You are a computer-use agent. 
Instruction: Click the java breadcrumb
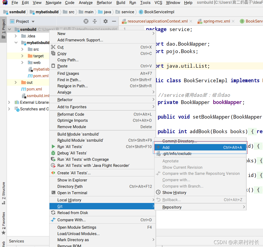tap(105, 12)
